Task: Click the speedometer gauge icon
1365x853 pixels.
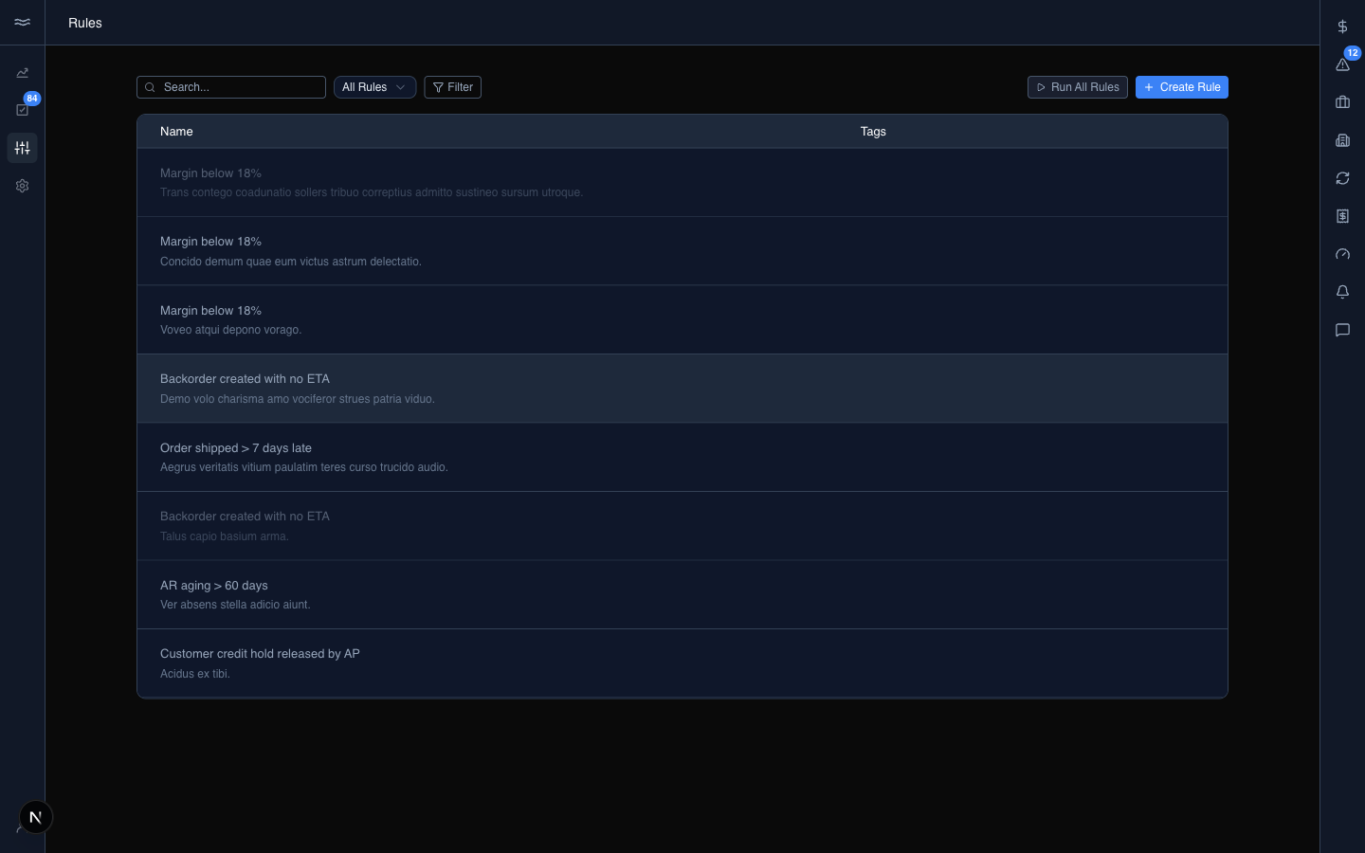Action: tap(1342, 254)
